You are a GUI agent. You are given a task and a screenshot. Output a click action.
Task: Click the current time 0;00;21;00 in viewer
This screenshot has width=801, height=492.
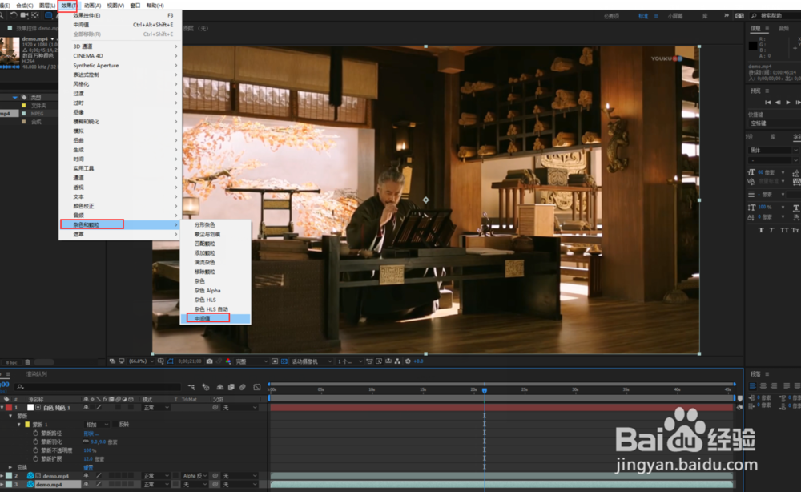[x=190, y=361]
